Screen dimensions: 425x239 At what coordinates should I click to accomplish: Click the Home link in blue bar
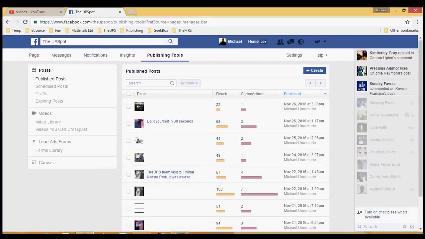tap(253, 41)
